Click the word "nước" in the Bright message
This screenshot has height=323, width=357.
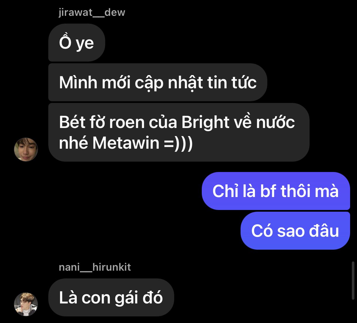coord(275,122)
